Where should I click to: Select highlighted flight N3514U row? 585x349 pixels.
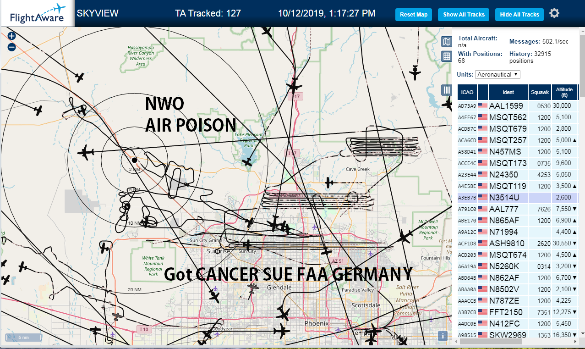[x=517, y=198]
